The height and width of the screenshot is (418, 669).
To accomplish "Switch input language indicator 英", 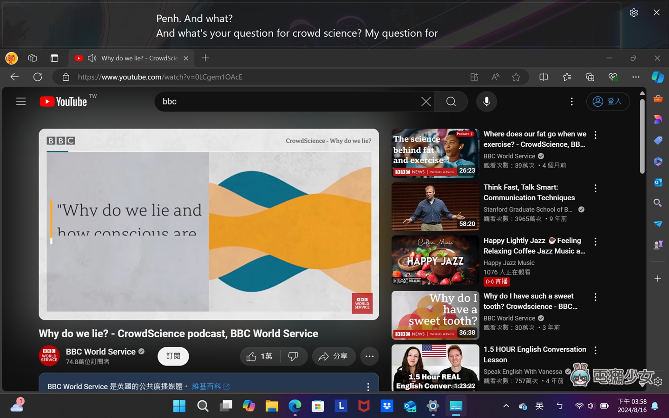I will tap(539, 406).
